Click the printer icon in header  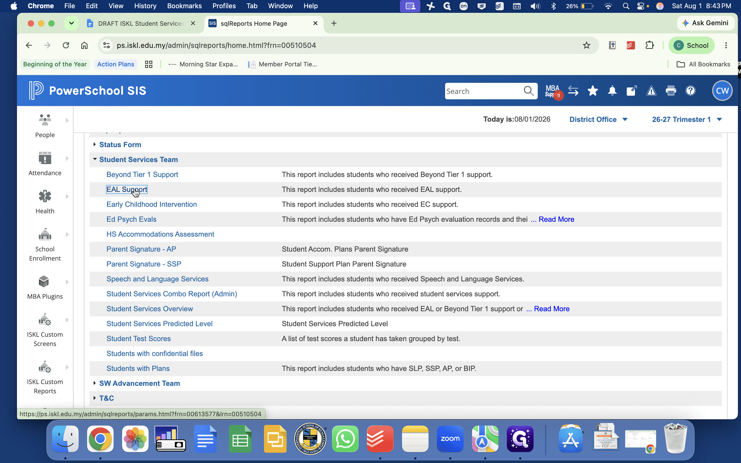[x=671, y=91]
